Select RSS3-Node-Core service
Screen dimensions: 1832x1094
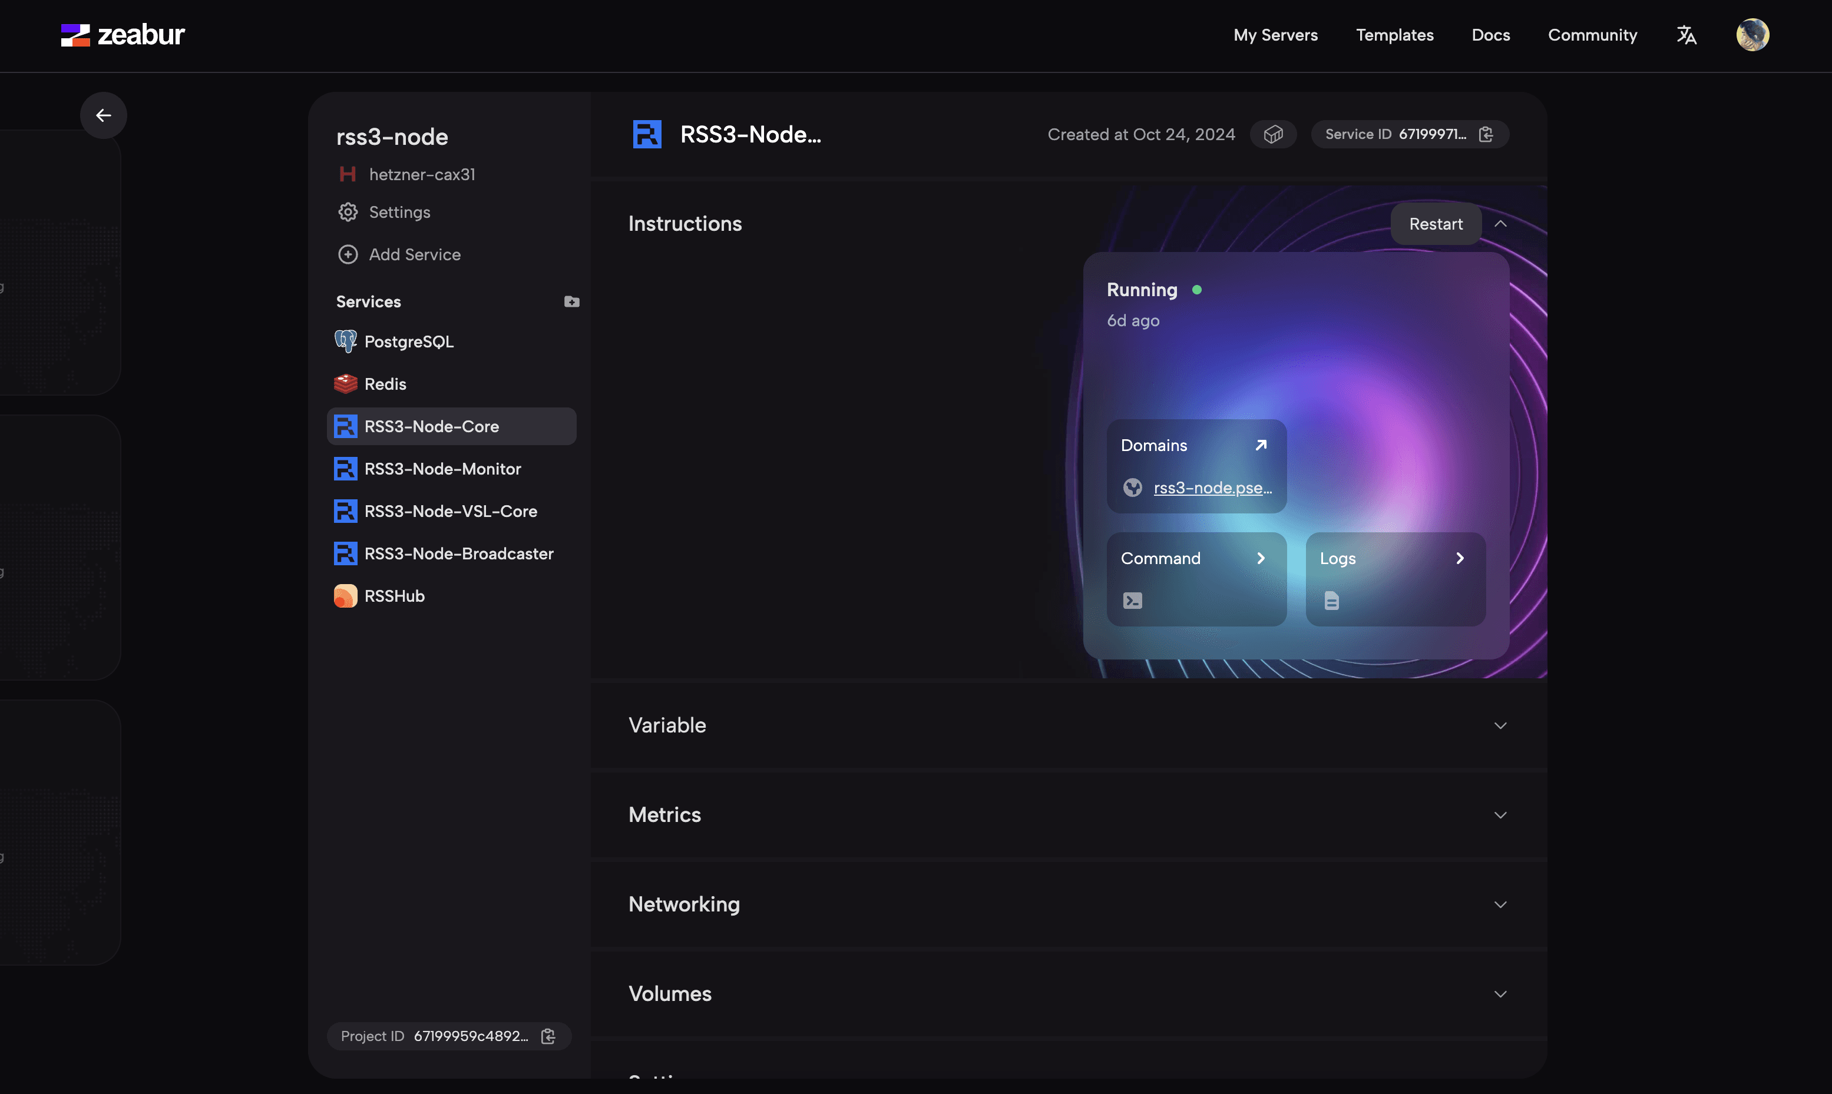451,426
